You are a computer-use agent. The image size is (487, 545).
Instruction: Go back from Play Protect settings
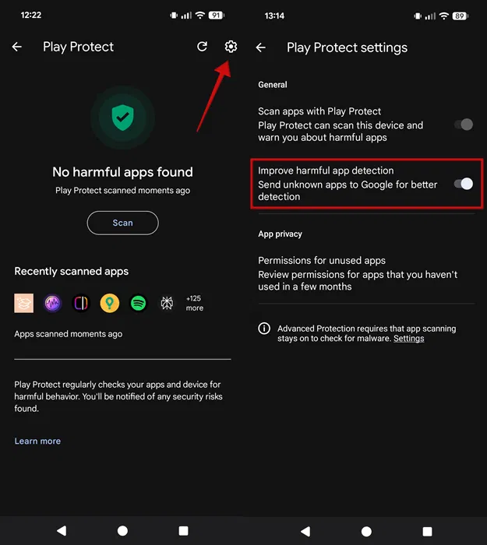[x=261, y=47]
